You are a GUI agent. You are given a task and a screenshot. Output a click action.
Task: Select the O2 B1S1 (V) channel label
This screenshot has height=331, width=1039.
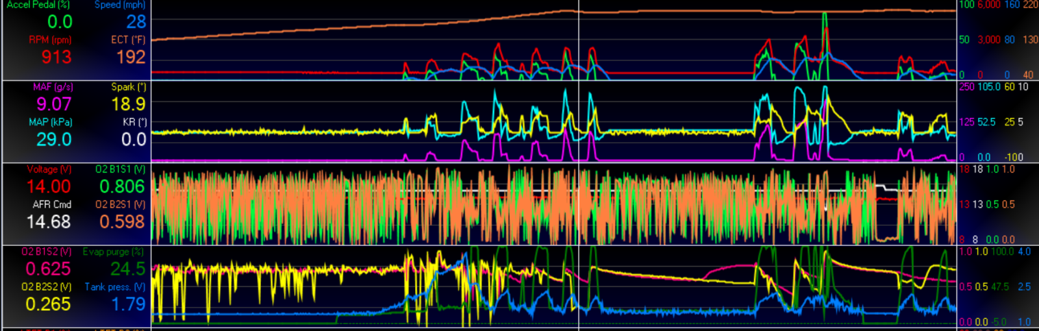pyautogui.click(x=121, y=169)
